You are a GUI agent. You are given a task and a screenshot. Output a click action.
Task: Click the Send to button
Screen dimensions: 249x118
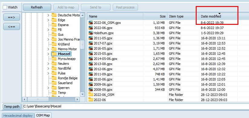point(95,7)
